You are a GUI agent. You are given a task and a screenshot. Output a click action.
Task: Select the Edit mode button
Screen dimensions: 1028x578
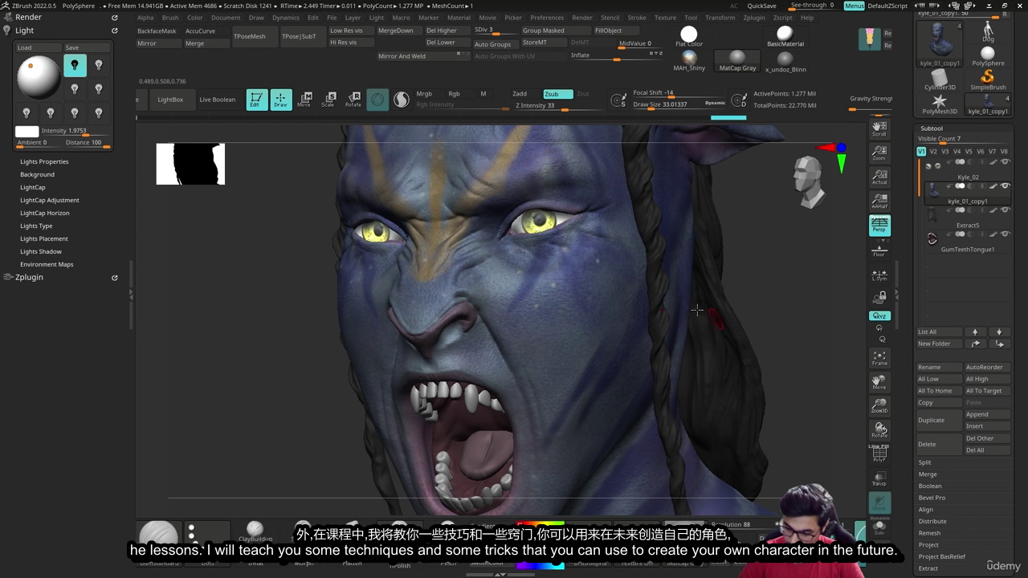(x=256, y=100)
